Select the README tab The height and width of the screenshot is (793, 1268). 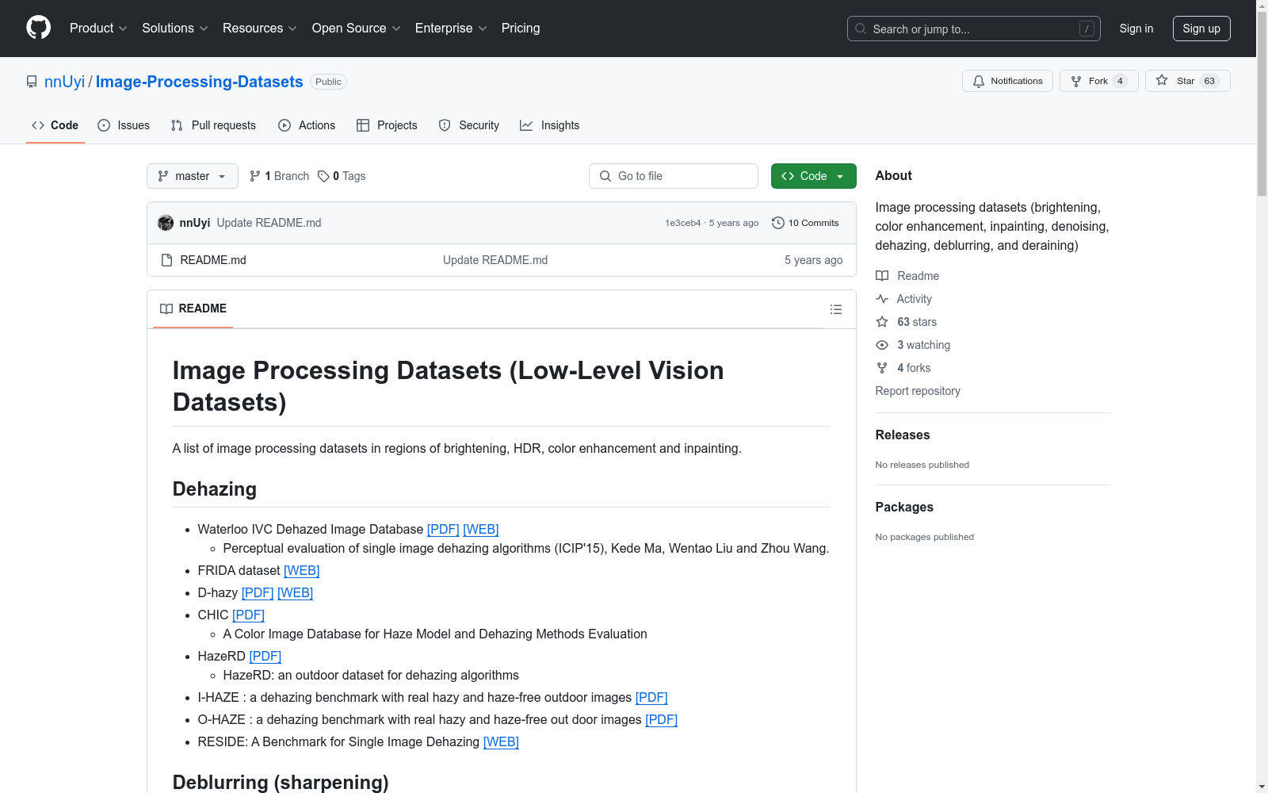pyautogui.click(x=193, y=308)
